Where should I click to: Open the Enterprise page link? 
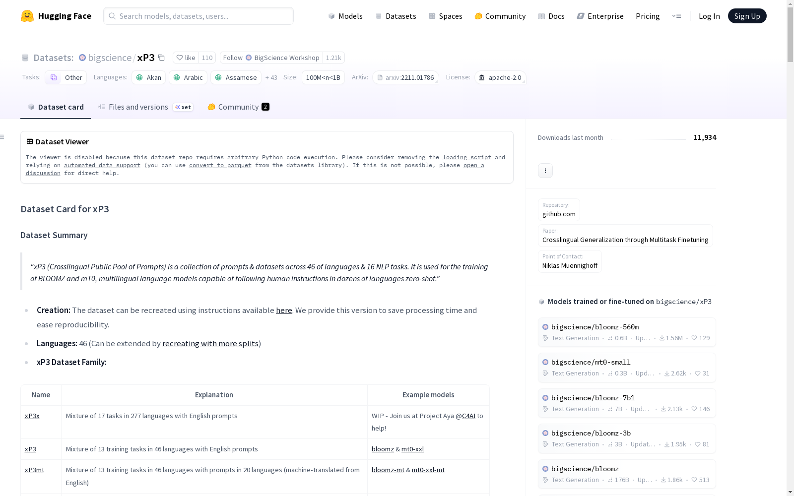600,16
